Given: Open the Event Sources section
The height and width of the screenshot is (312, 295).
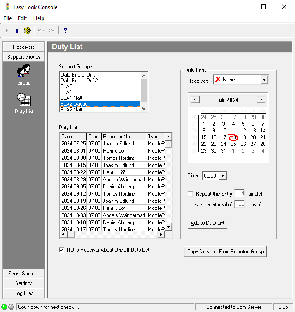Looking at the screenshot, I should tap(24, 274).
